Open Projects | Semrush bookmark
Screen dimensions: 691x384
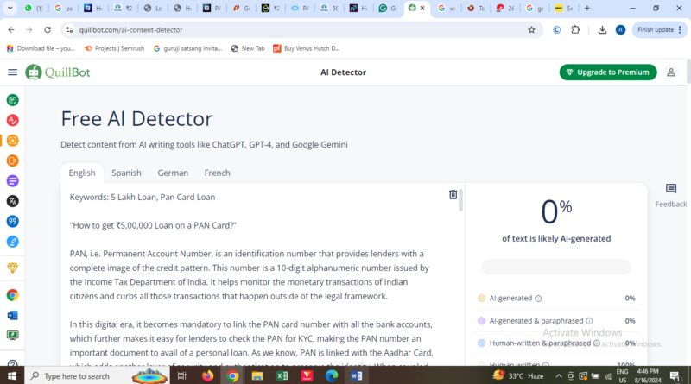point(114,48)
